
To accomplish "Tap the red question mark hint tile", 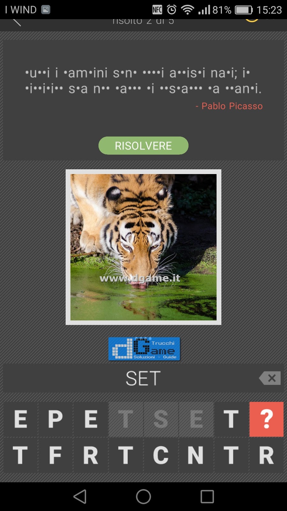I will [266, 419].
